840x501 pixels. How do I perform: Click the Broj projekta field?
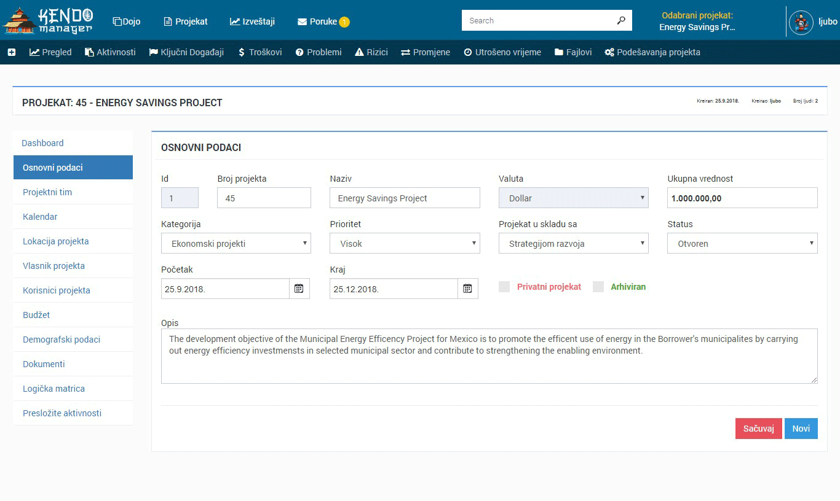coord(264,198)
